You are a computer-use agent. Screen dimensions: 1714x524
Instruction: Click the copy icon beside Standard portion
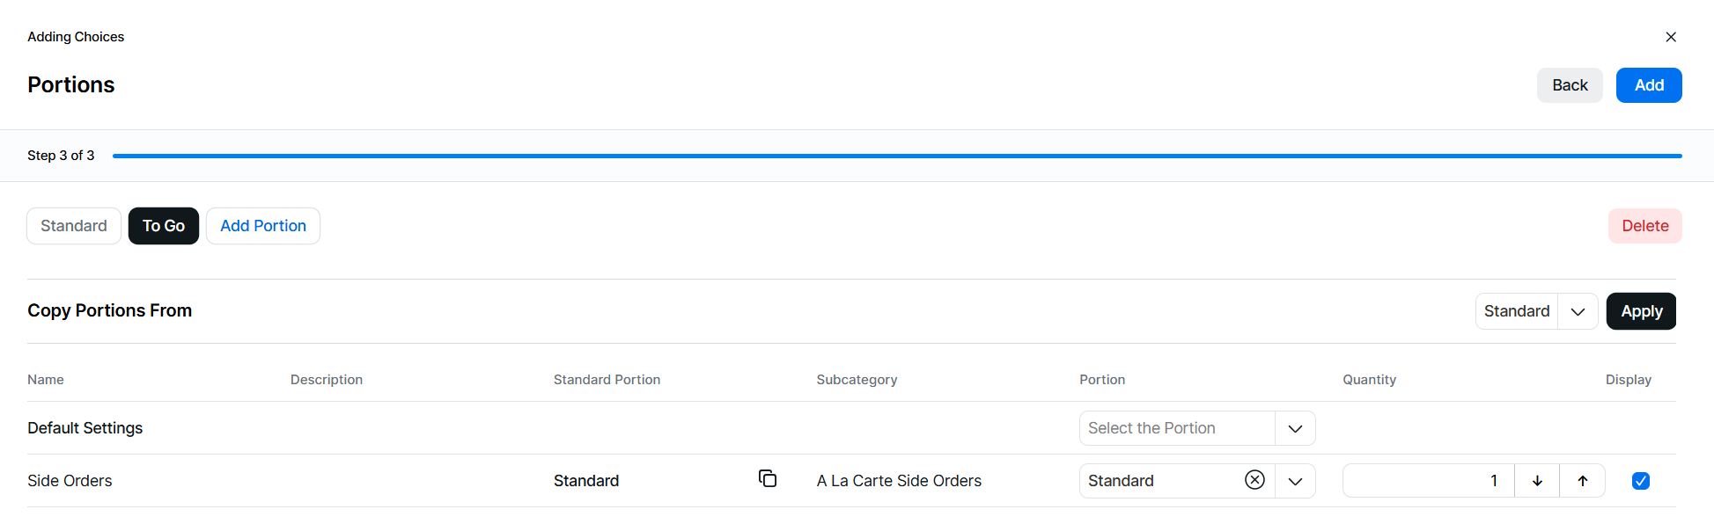click(768, 478)
